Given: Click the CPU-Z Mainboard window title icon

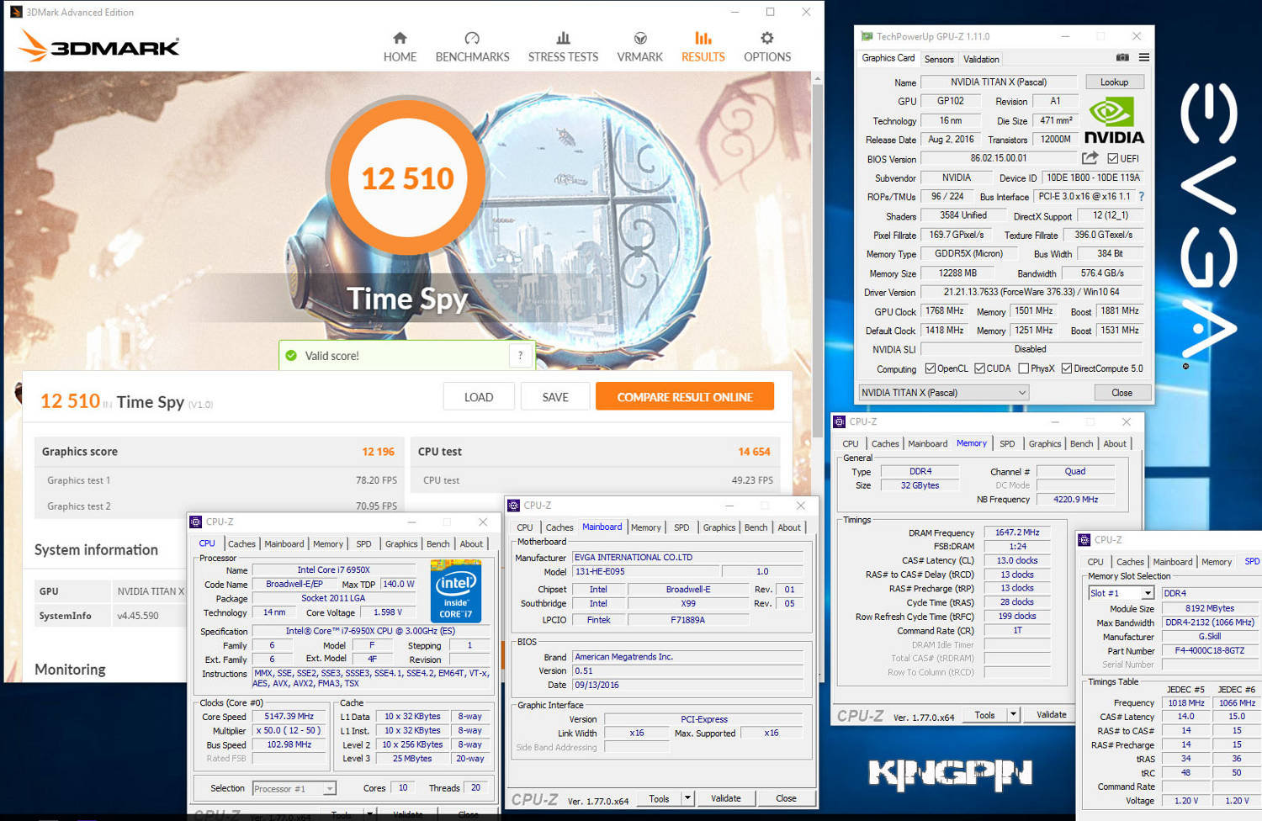Looking at the screenshot, I should [x=513, y=506].
